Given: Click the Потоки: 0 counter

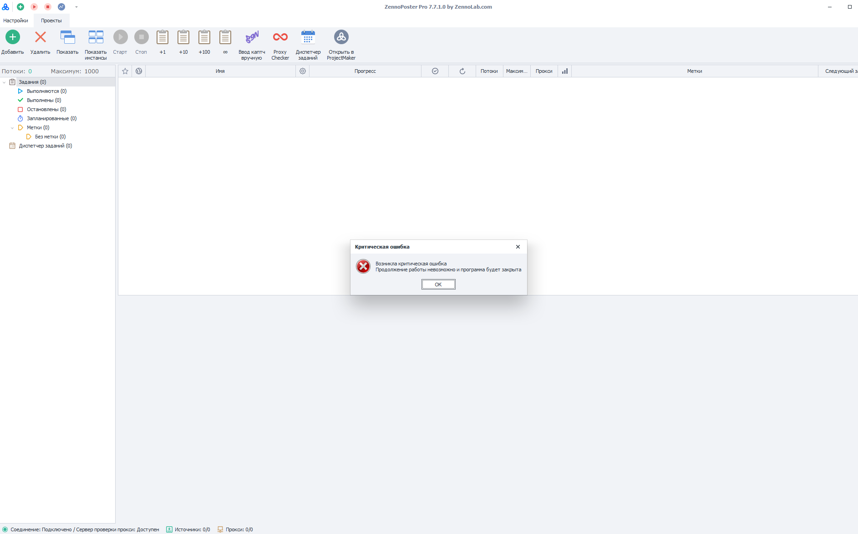Looking at the screenshot, I should coord(17,71).
